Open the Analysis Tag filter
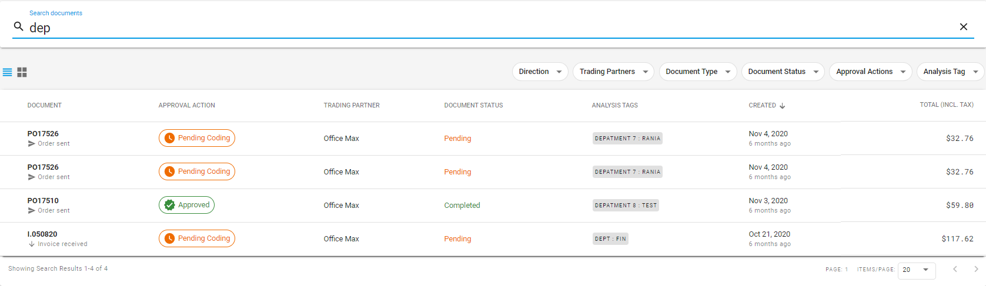Image resolution: width=986 pixels, height=286 pixels. point(950,72)
